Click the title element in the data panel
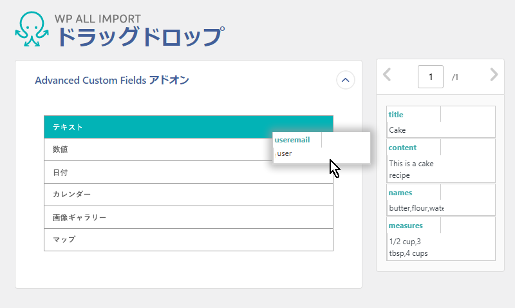Screen dimensions: 515x308 (x=396, y=115)
